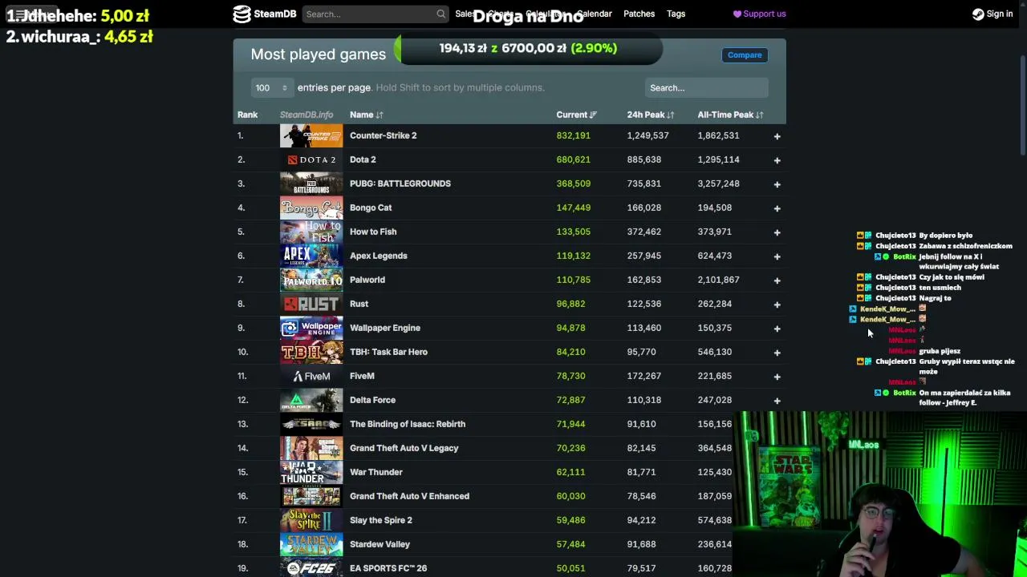Open the Delta Force thumbnail

pyautogui.click(x=311, y=400)
